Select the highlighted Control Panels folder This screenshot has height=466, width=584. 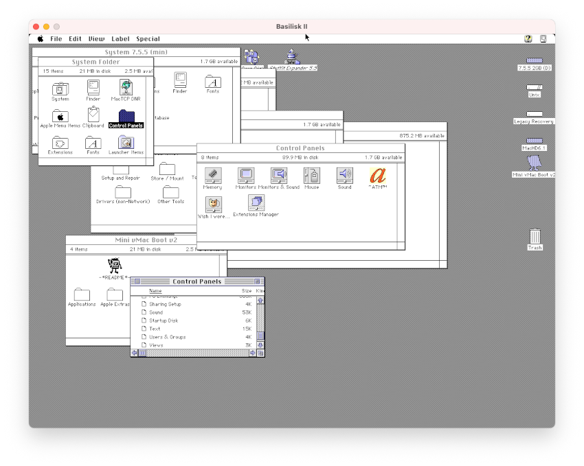point(126,116)
